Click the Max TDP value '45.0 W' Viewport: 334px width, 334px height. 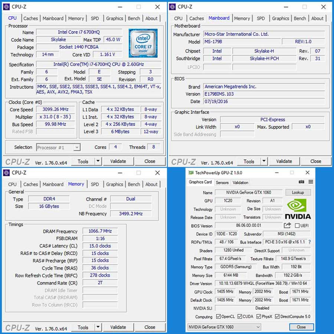coord(113,39)
